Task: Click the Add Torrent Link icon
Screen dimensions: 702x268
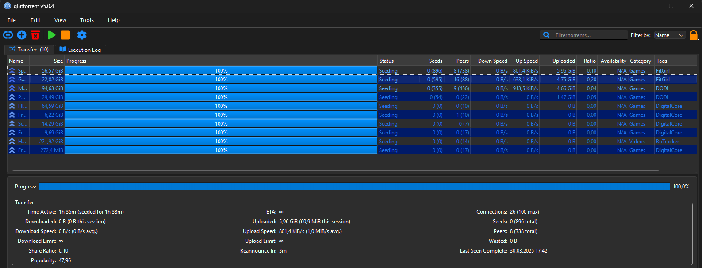Action: point(8,35)
